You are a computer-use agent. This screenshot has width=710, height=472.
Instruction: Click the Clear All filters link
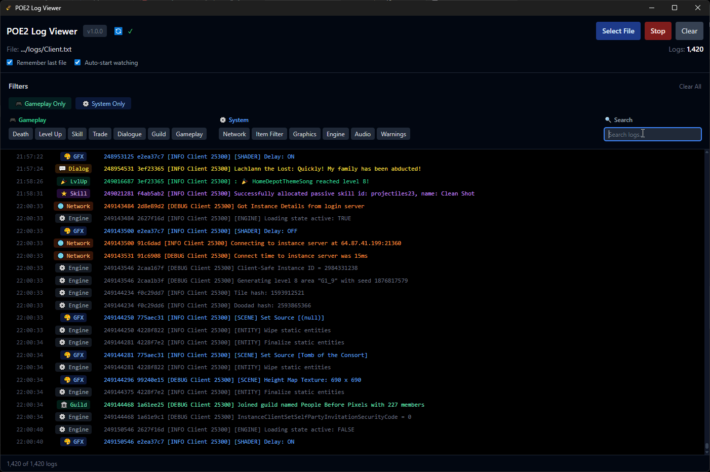point(690,87)
